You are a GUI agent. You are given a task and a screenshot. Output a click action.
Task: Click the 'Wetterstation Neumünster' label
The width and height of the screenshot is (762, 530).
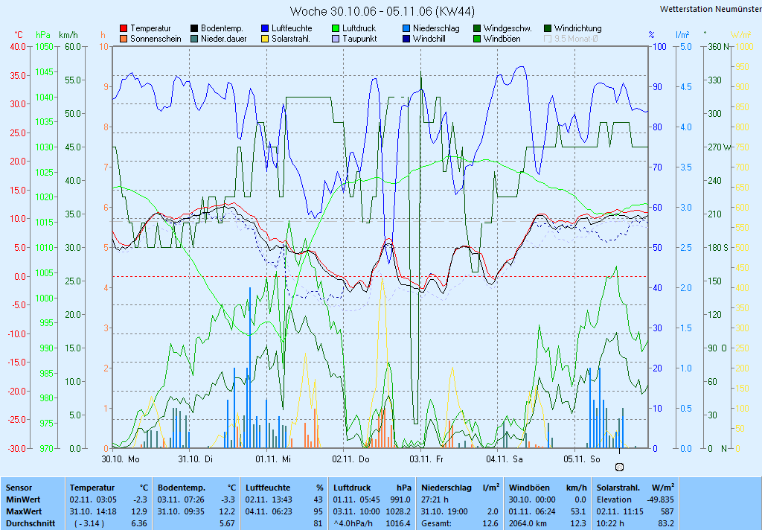pos(711,9)
